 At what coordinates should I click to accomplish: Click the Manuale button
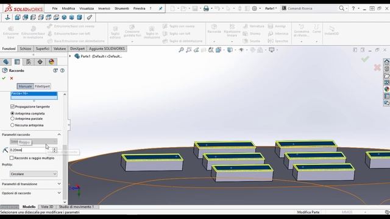point(25,86)
